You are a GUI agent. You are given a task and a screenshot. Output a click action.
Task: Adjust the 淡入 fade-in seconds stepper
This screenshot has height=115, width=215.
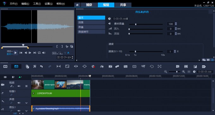[x=176, y=29]
